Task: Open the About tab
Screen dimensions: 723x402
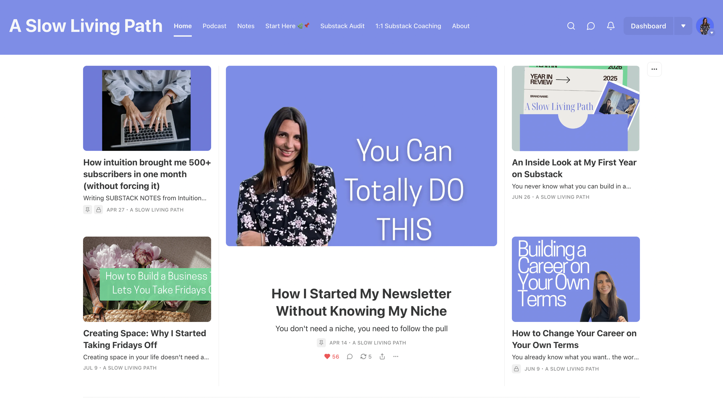Action: [x=461, y=26]
